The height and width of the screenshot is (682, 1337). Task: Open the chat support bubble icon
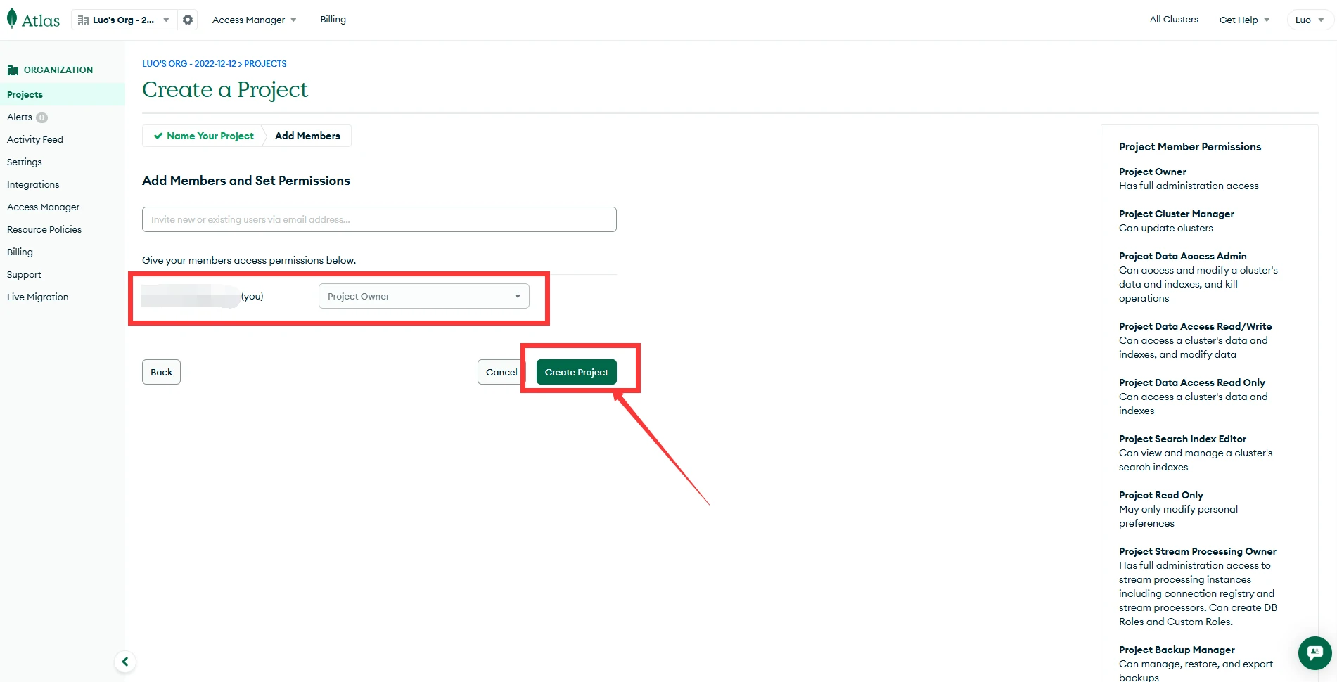[1314, 652]
